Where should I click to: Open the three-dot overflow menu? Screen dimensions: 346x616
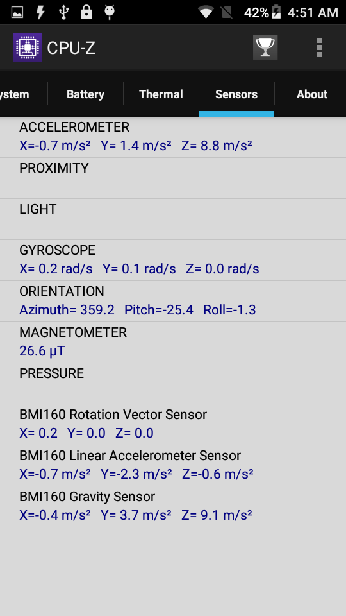click(319, 47)
